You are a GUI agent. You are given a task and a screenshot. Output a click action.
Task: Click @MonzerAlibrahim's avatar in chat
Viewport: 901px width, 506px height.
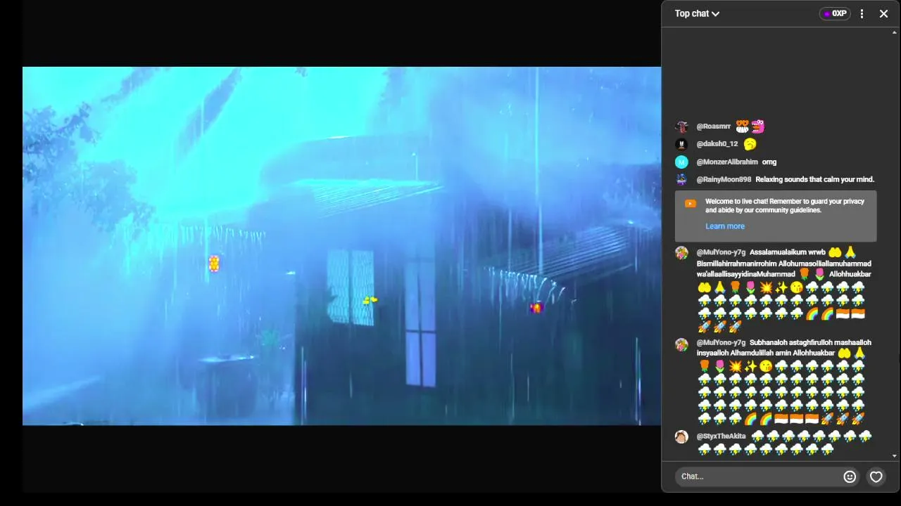(681, 162)
